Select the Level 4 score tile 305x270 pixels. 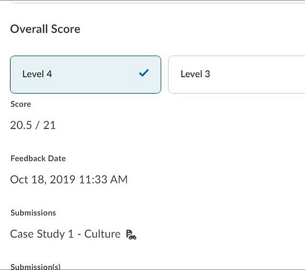coord(85,74)
